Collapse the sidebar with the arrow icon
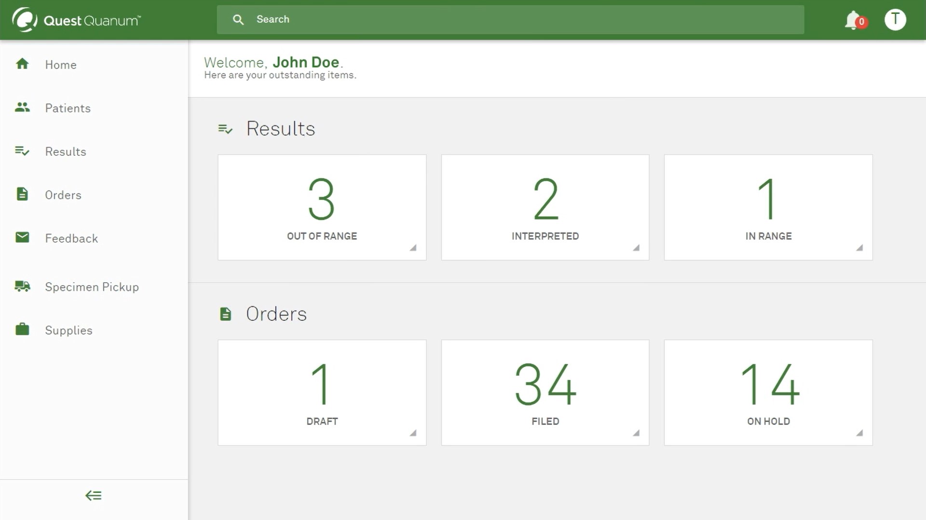 [x=94, y=495]
